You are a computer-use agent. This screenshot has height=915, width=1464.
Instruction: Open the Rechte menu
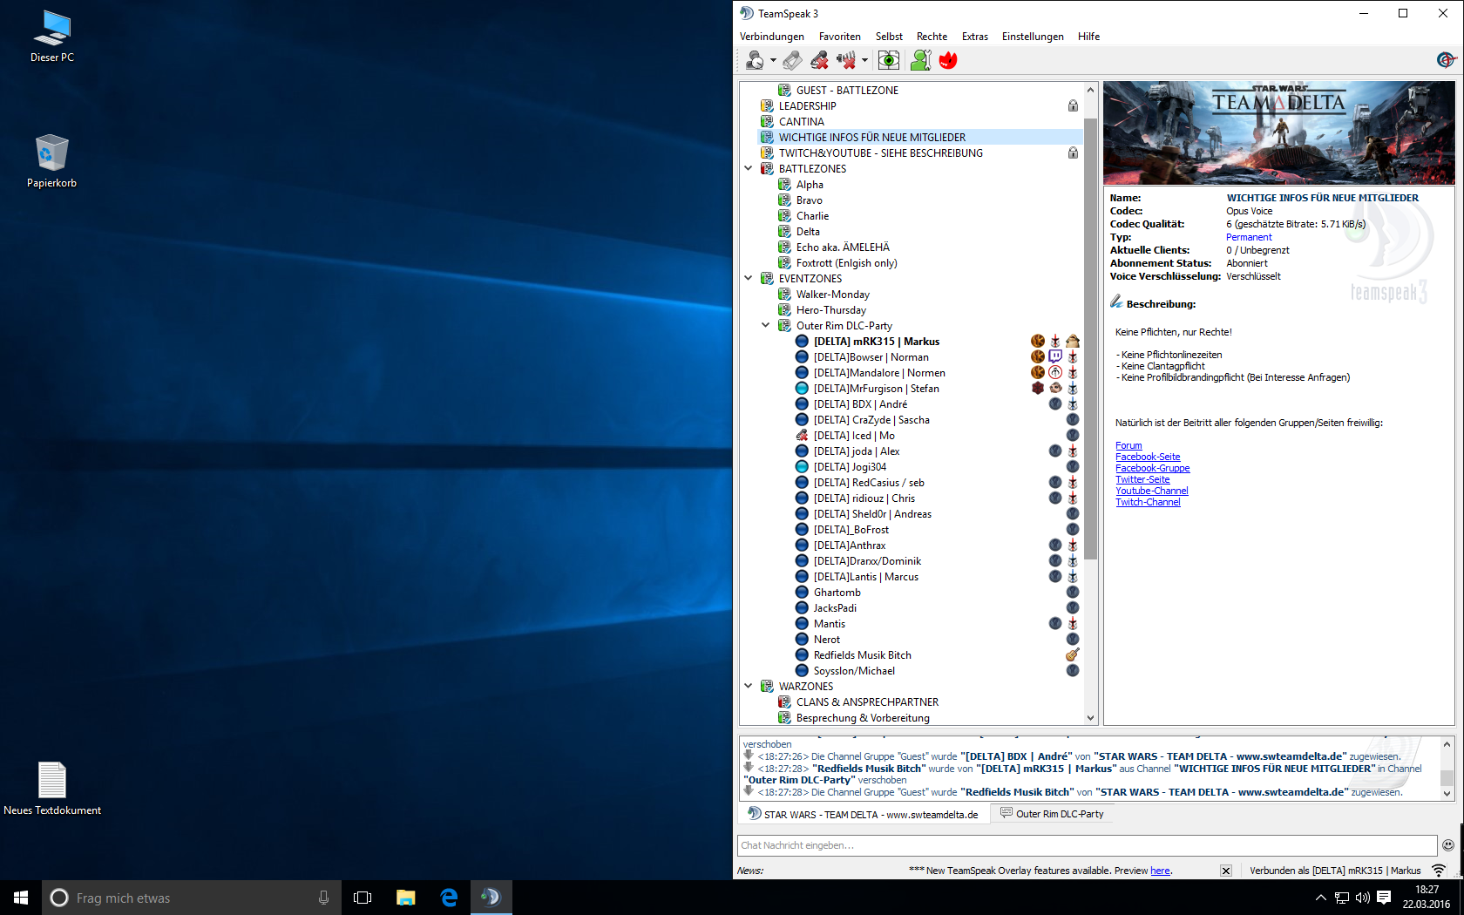932,37
